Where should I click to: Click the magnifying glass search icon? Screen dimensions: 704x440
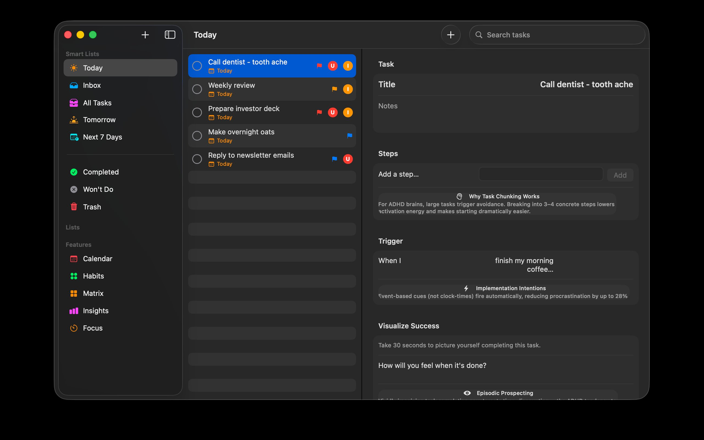coord(479,35)
